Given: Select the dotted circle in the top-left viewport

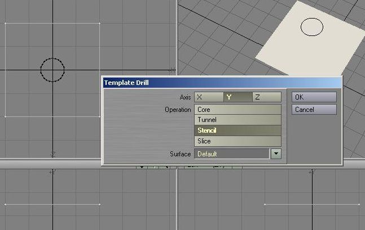Looking at the screenshot, I should pos(52,70).
